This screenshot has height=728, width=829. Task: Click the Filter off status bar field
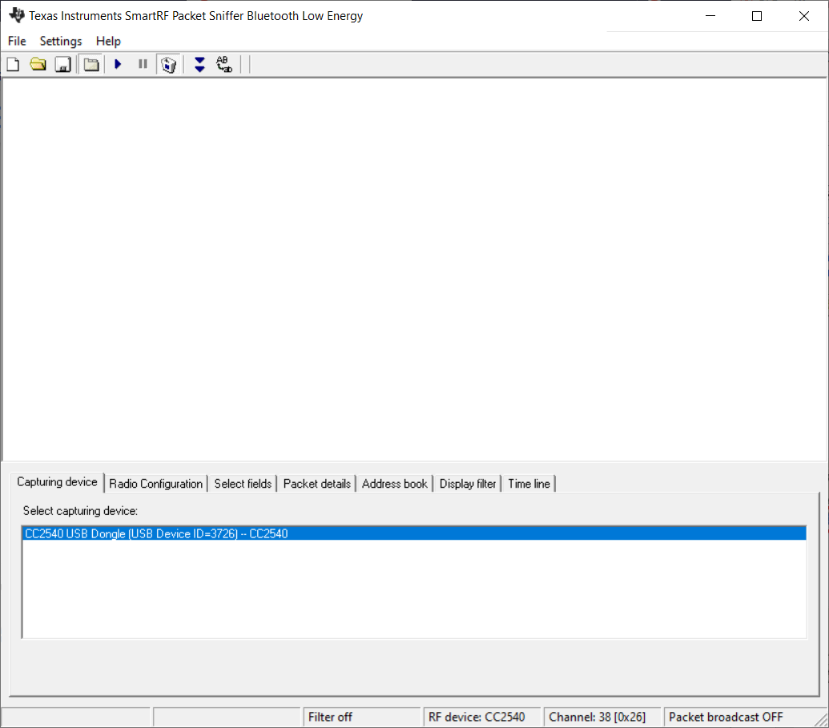point(361,717)
